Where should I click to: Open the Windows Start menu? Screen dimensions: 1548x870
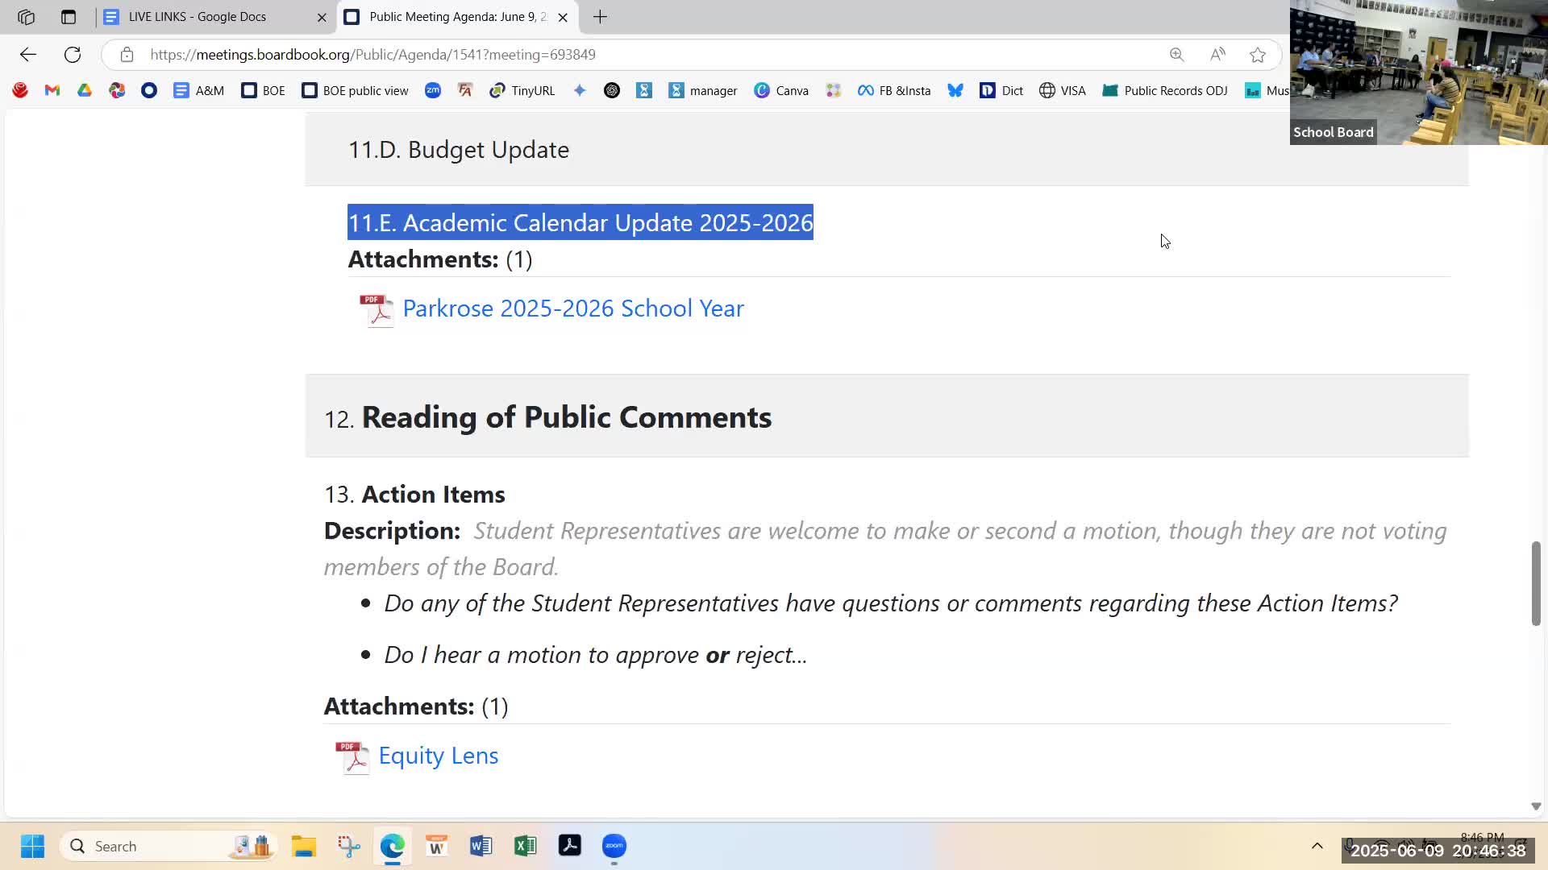(x=33, y=846)
